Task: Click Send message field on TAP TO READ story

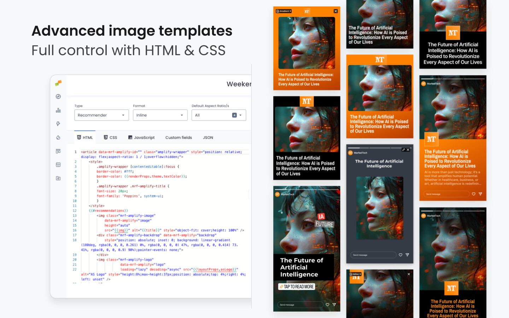Action: [x=300, y=305]
